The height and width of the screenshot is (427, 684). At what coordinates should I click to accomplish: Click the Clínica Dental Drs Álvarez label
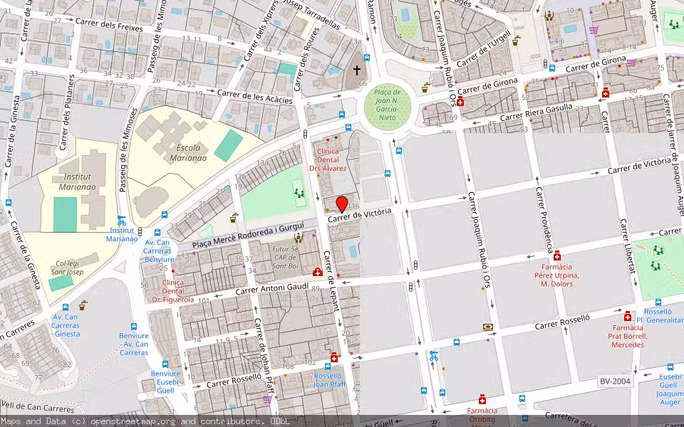tap(328, 160)
